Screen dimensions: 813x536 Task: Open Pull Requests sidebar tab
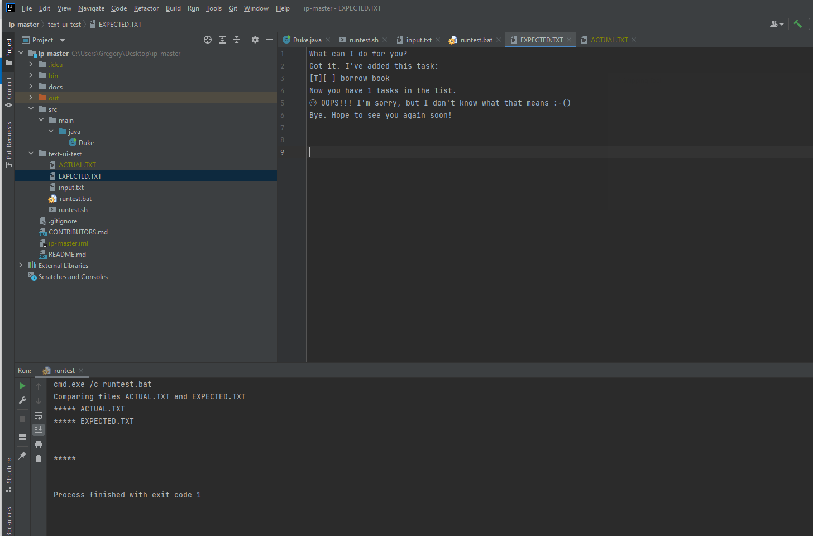(8, 145)
